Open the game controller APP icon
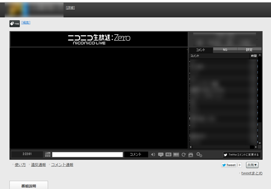271x189 pixels. [191, 155]
